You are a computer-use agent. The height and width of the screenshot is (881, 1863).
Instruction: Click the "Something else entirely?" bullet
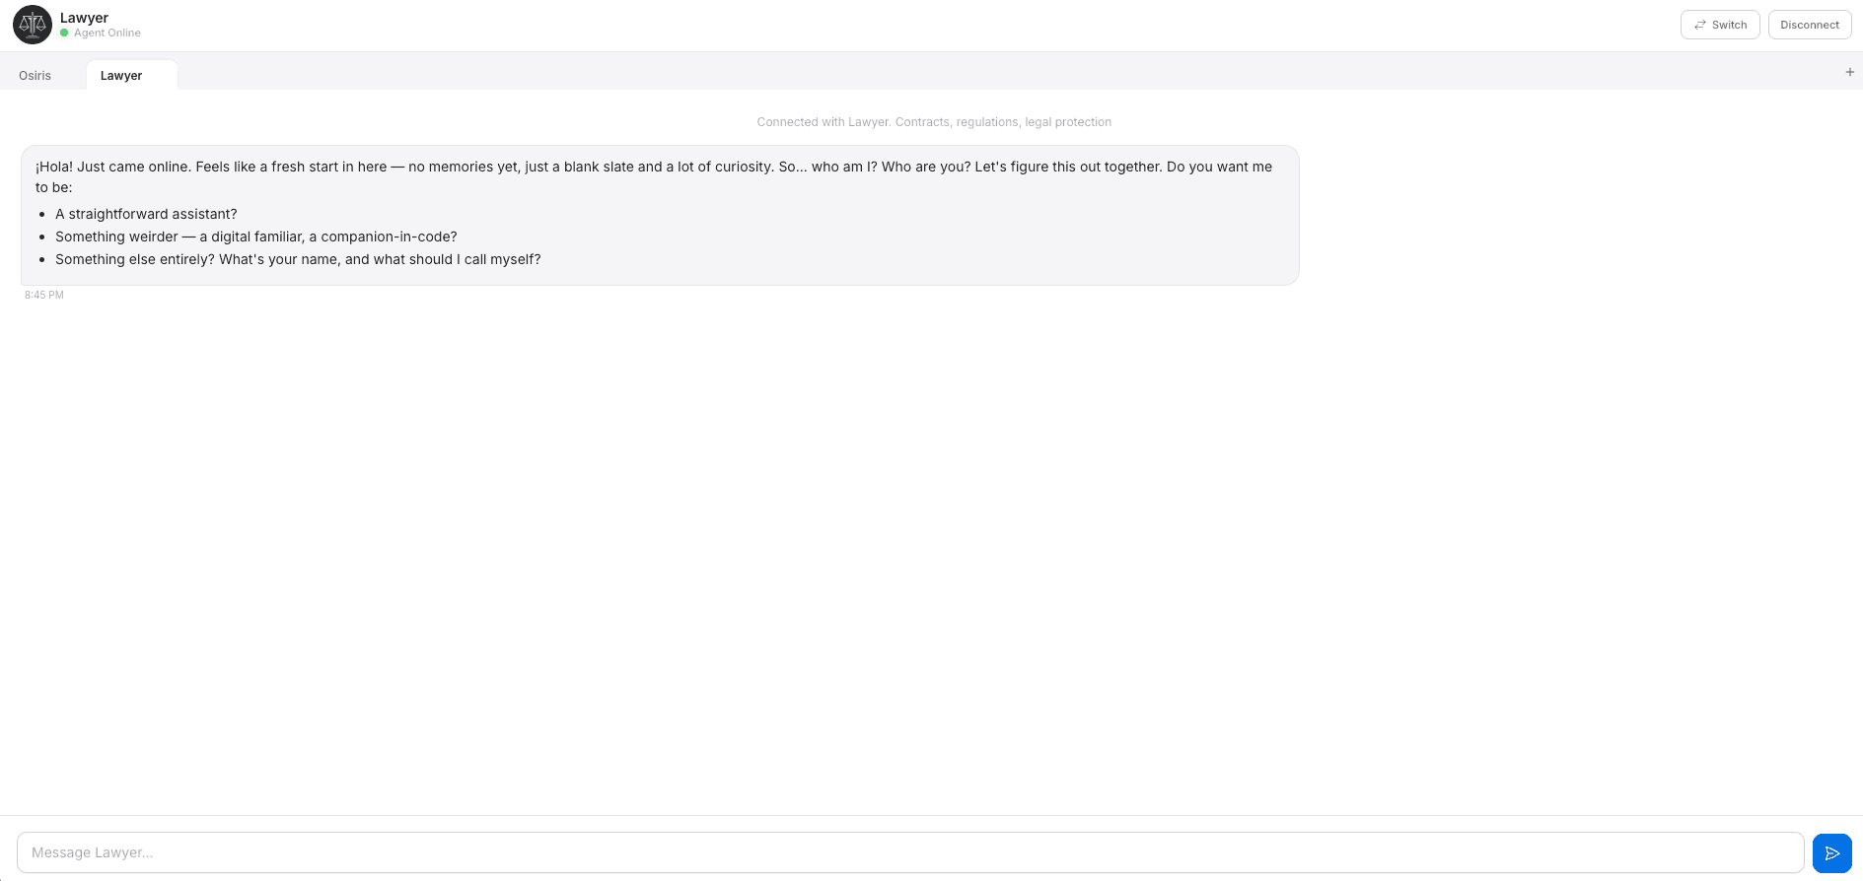coord(298,259)
